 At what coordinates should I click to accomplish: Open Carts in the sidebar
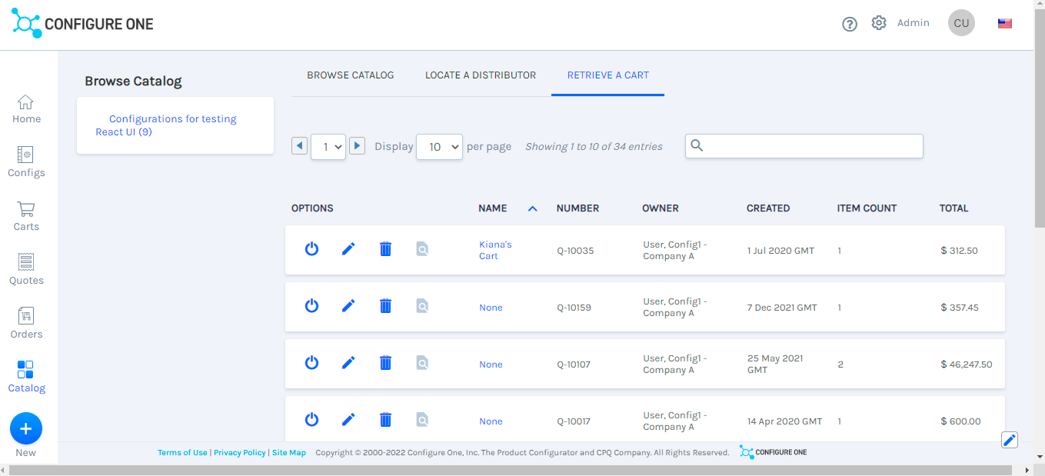click(26, 216)
